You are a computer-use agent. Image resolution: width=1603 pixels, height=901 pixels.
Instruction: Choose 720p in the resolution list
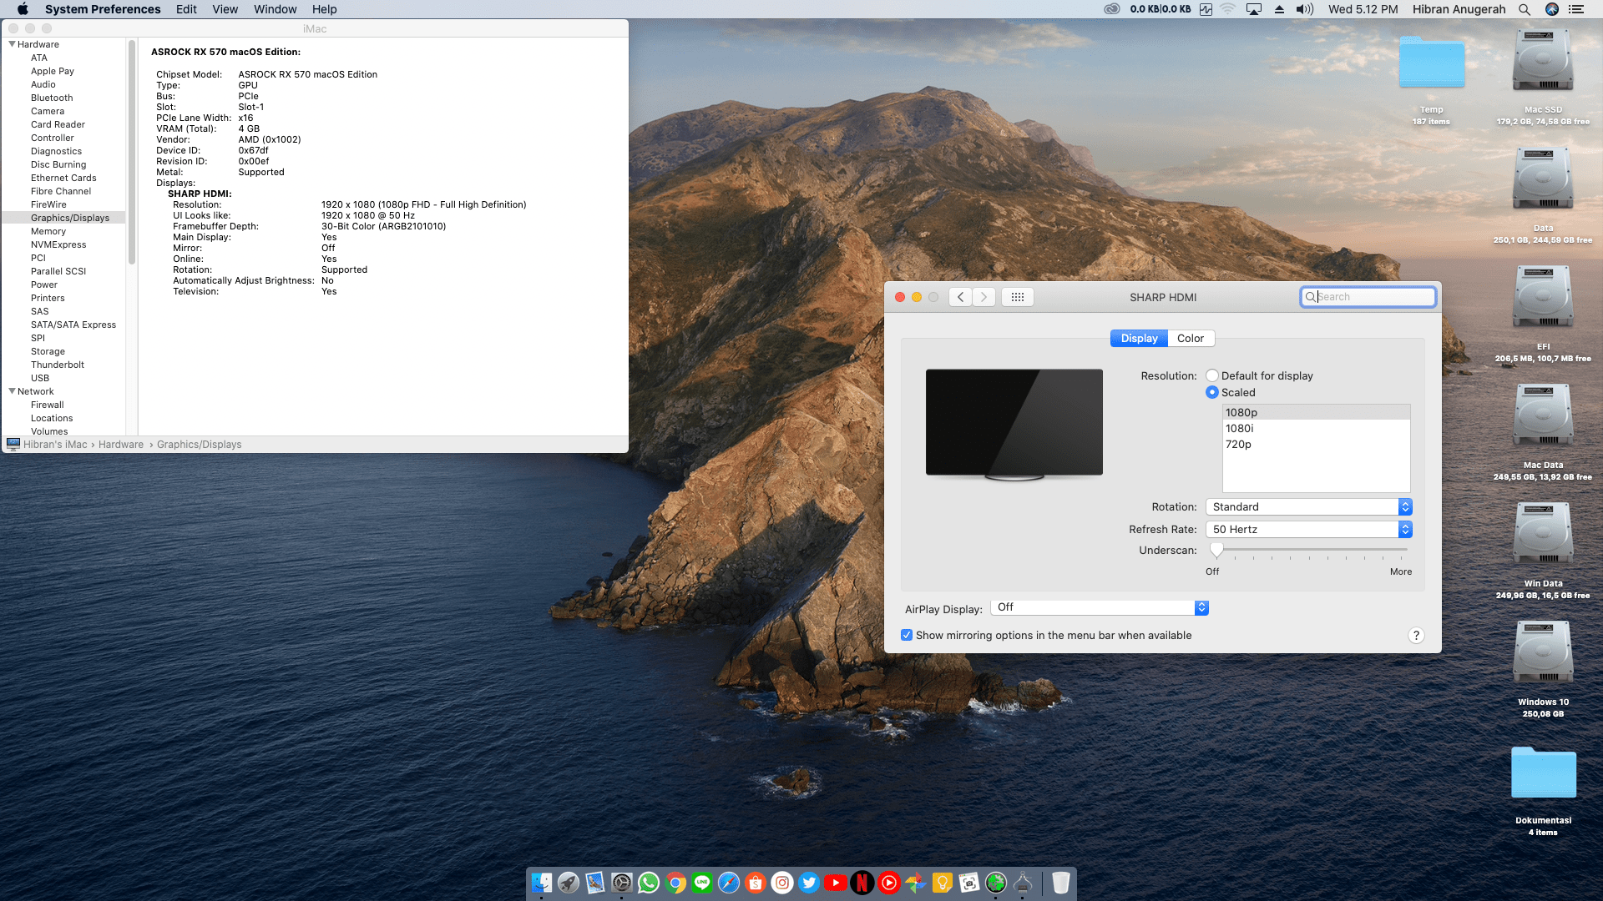tap(1238, 445)
